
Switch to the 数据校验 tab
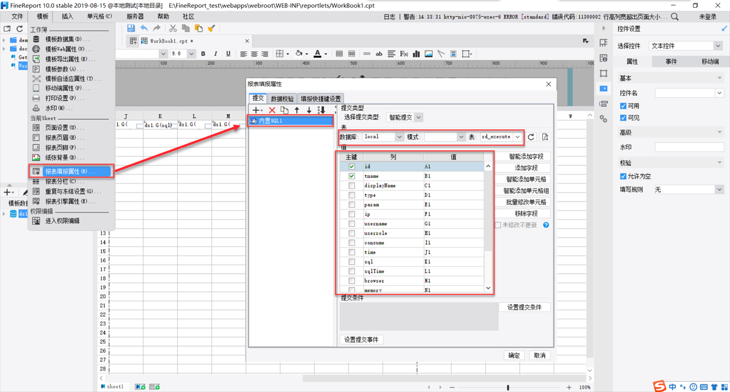tap(282, 99)
